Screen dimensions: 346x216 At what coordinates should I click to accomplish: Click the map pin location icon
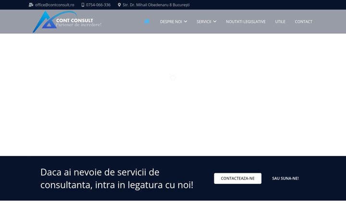point(119,5)
